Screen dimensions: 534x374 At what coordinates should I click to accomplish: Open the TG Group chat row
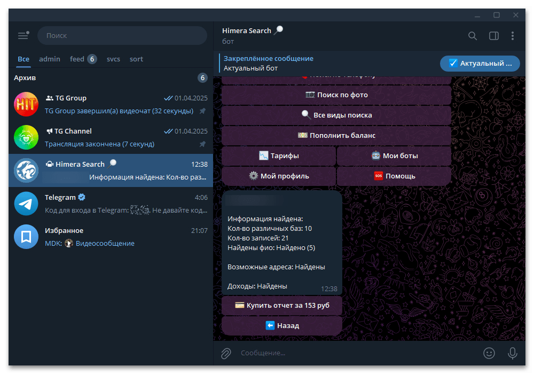[x=111, y=104]
